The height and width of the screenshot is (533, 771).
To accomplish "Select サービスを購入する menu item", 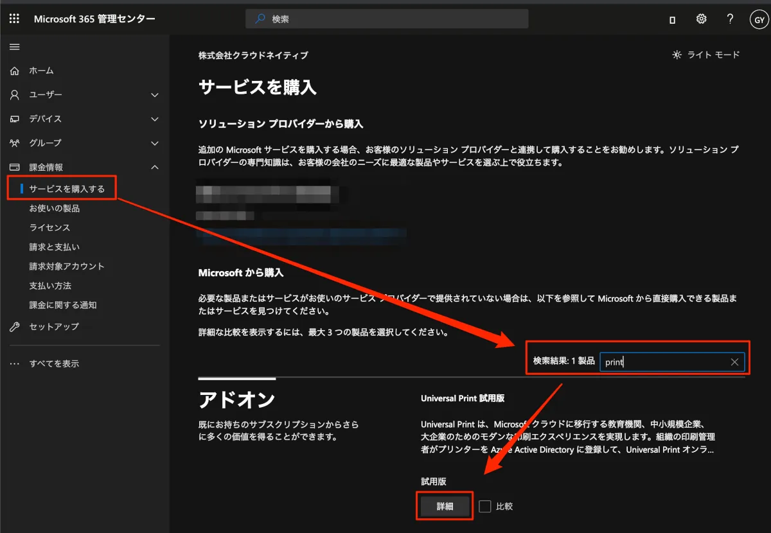I will pos(67,189).
